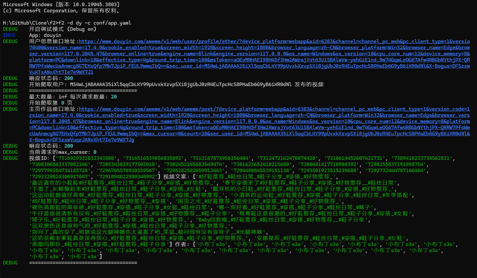Screen dimensions: 477x278
Task: Select video ID '7316516539056835892'
Action: click(x=153, y=158)
